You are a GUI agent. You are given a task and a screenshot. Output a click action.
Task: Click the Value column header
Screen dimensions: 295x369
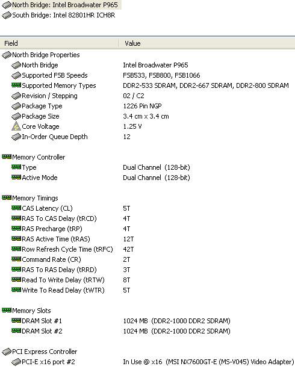tap(207, 43)
